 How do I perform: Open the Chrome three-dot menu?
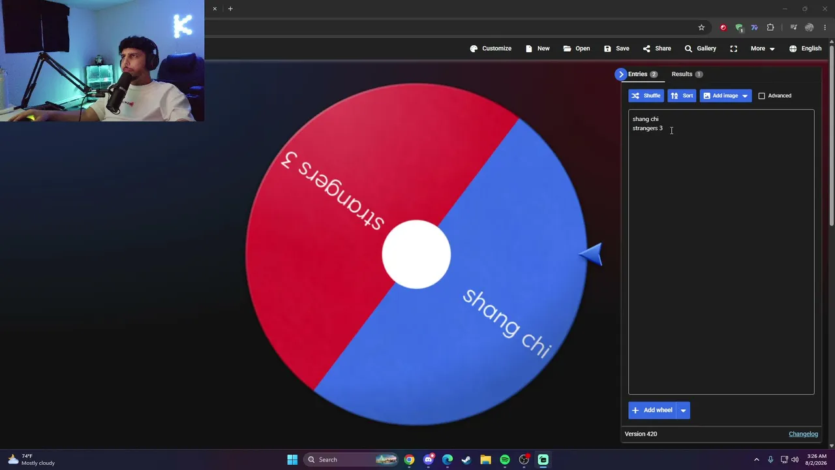pyautogui.click(x=825, y=27)
